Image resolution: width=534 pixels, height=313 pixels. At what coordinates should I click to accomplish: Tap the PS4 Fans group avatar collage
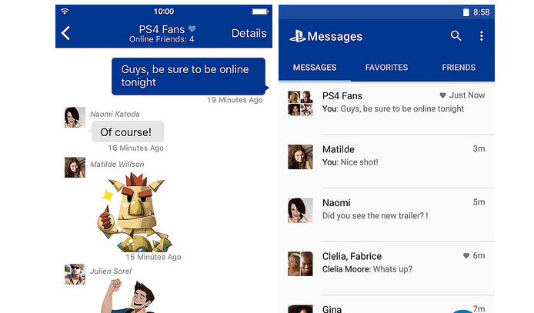tap(300, 103)
